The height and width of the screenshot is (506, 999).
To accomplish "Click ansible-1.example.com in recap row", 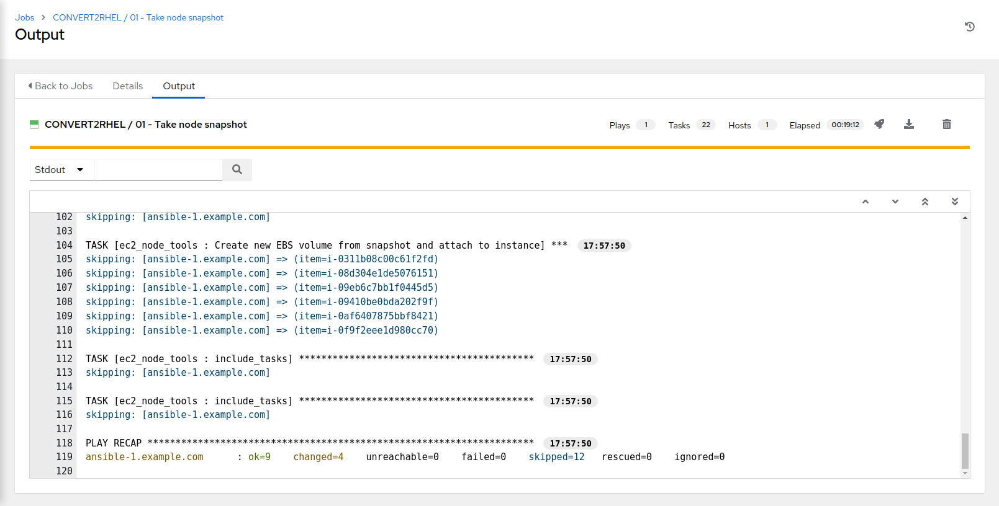I will click(145, 457).
